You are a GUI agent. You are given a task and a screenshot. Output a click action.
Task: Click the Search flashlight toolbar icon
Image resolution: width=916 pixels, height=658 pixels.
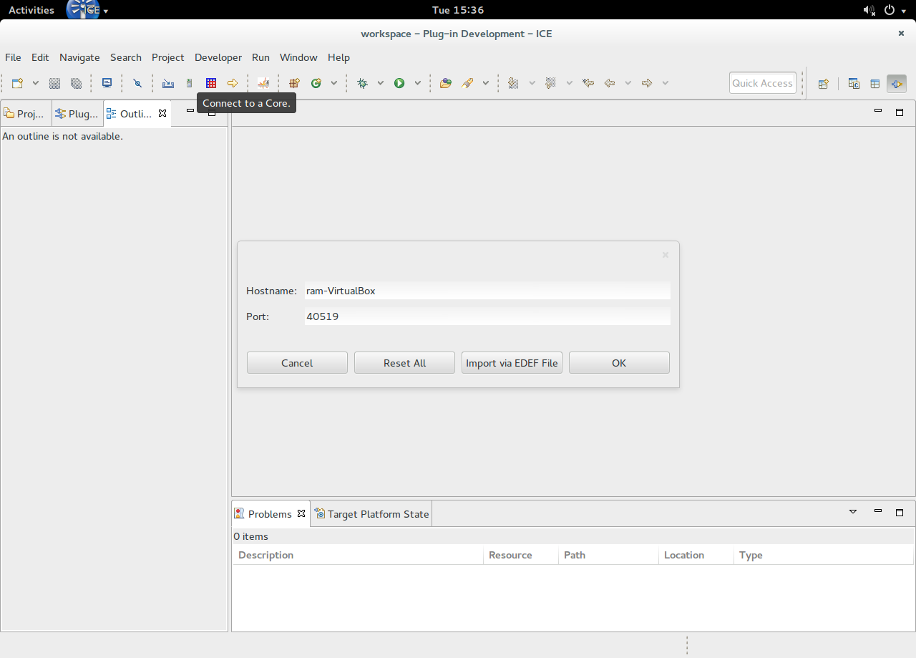[467, 83]
